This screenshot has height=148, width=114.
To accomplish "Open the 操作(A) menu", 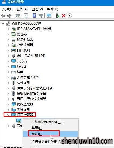I will (x=22, y=9).
